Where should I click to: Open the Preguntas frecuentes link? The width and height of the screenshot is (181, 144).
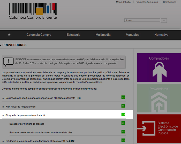pos(147,2)
